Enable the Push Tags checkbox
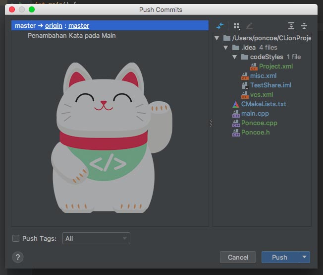This screenshot has width=323, height=275. coord(16,238)
